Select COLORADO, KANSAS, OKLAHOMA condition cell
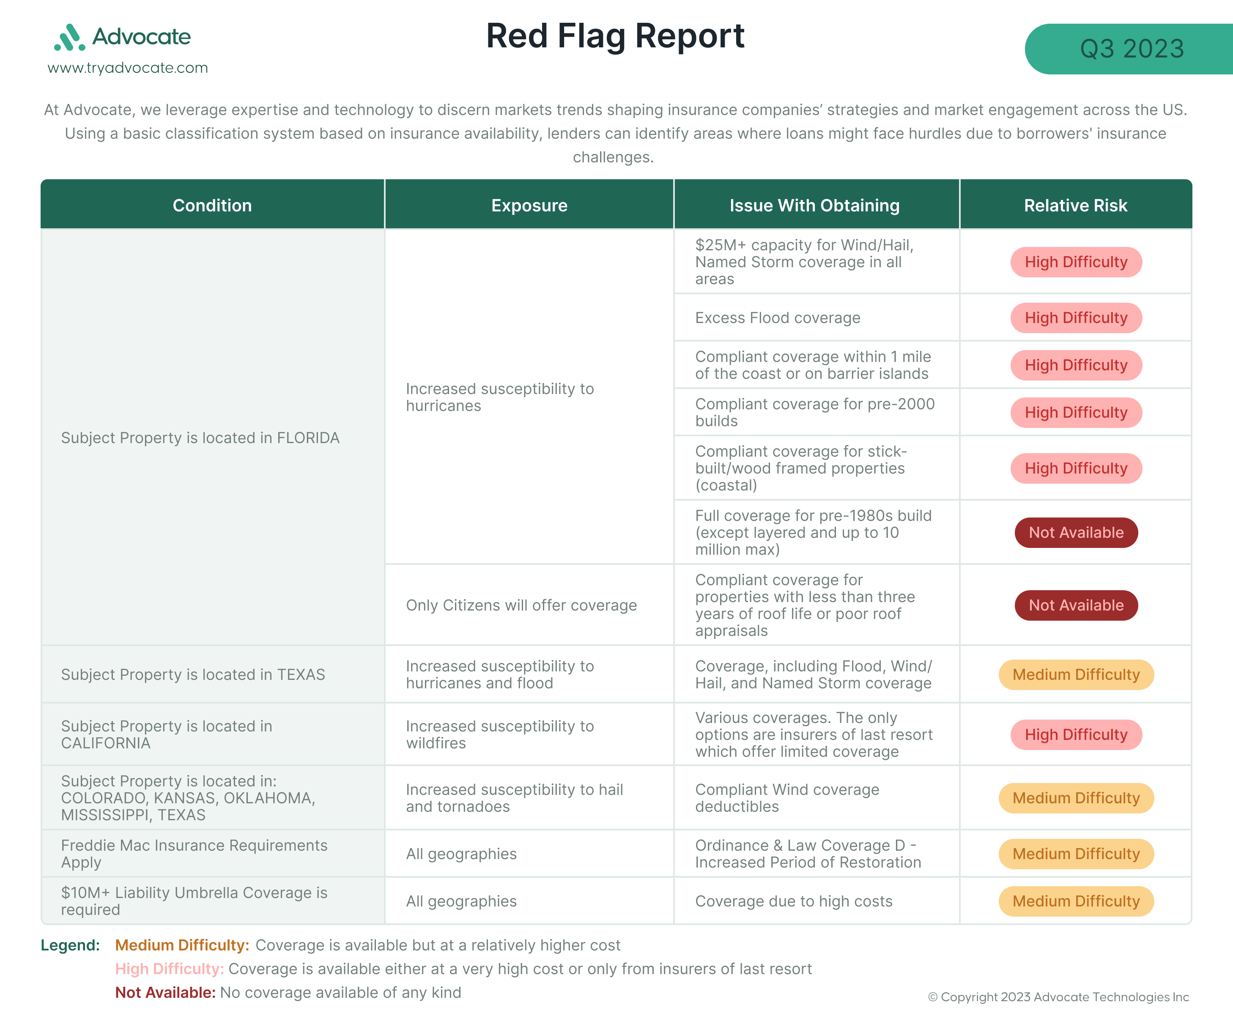The width and height of the screenshot is (1233, 1035). click(x=213, y=798)
